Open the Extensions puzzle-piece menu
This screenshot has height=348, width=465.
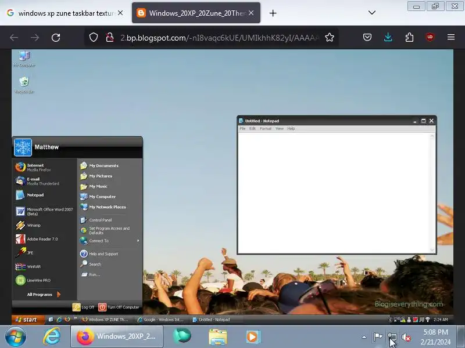[409, 37]
